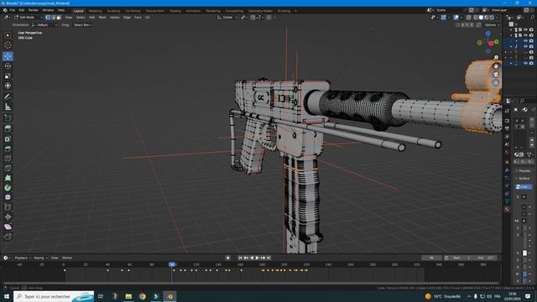Select the Poly Build tool
This screenshot has width=537, height=302.
[8, 178]
